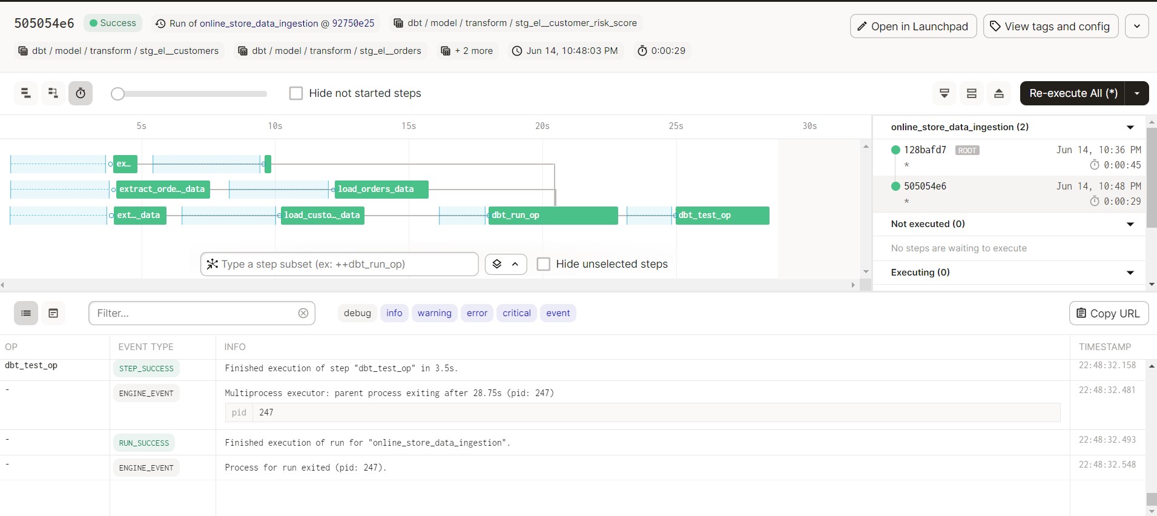
Task: Click the asset icon beside stg_el__customer_risk_score
Action: tap(398, 23)
